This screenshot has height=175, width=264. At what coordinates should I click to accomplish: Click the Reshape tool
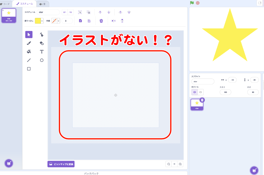pos(42,34)
